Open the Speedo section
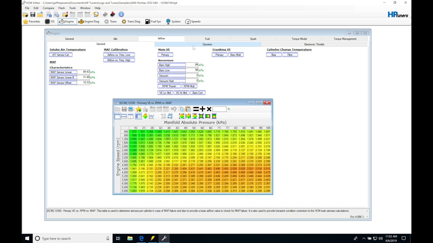Viewport: 433px width, 243px height. tap(193, 22)
